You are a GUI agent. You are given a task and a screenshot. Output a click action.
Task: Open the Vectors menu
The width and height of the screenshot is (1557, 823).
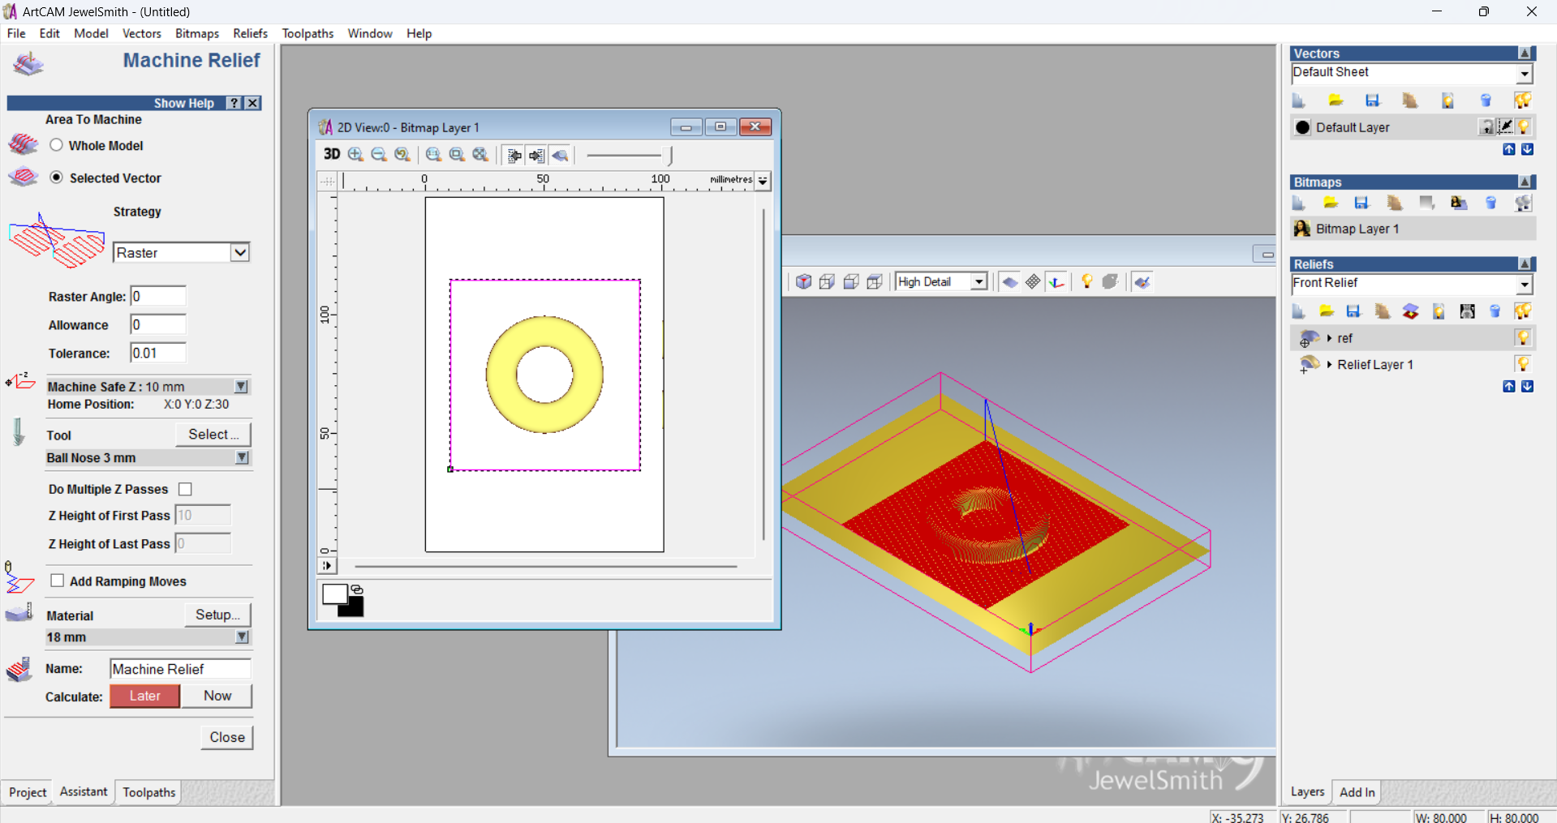tap(141, 33)
